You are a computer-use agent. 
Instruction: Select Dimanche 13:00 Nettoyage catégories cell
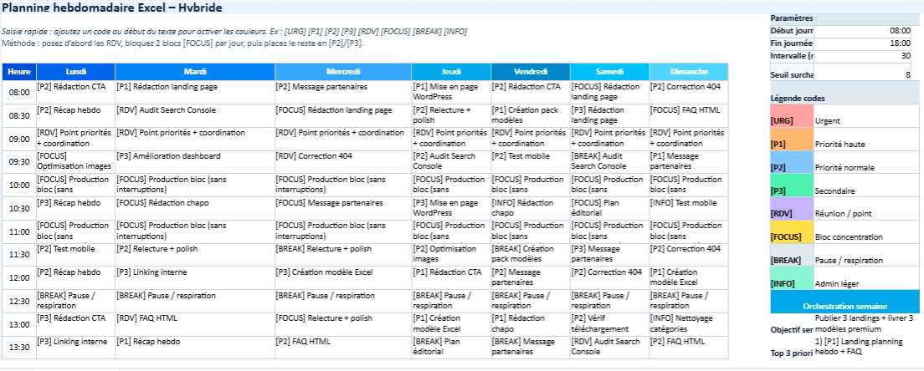(x=689, y=323)
